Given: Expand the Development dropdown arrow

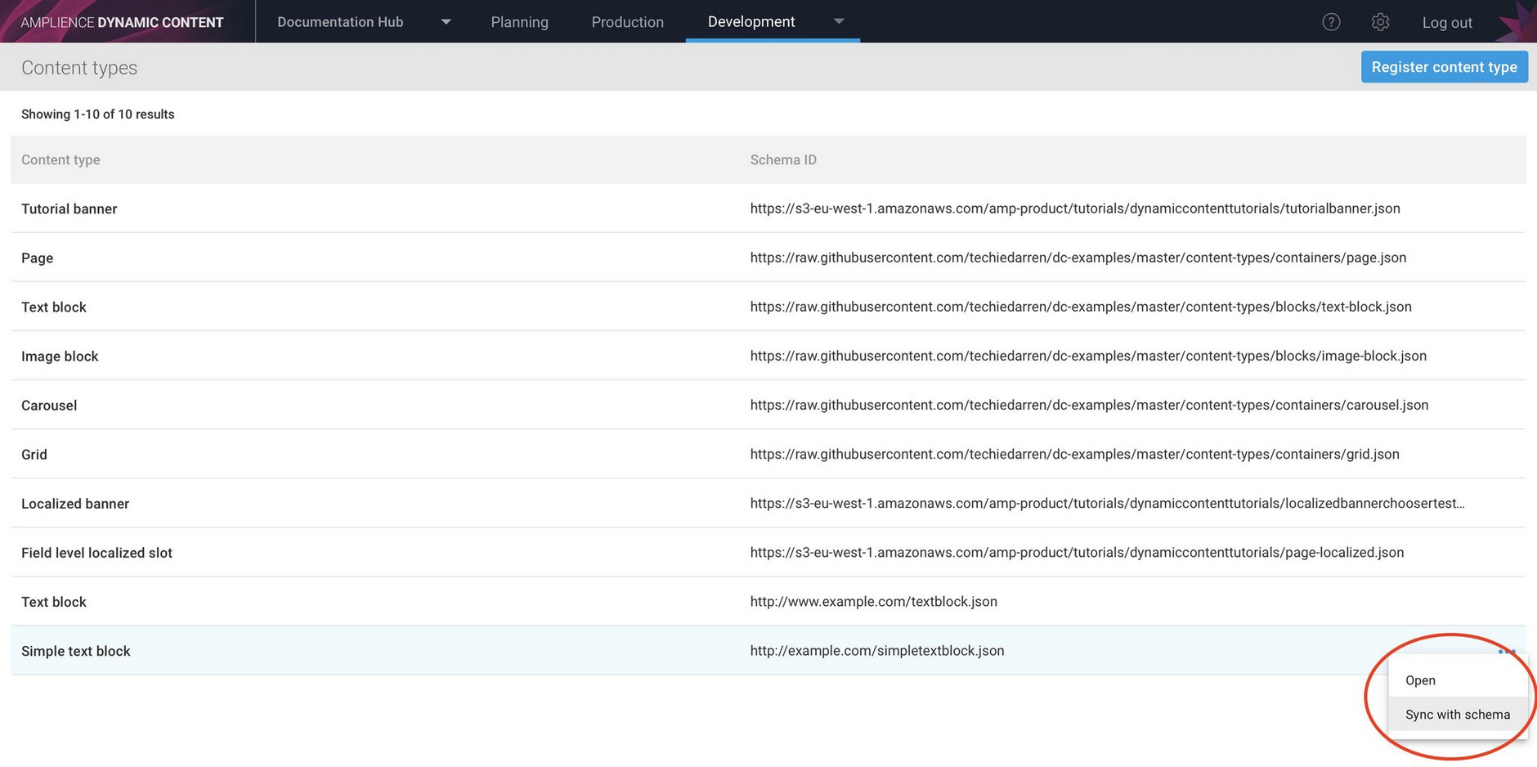Looking at the screenshot, I should pos(839,22).
